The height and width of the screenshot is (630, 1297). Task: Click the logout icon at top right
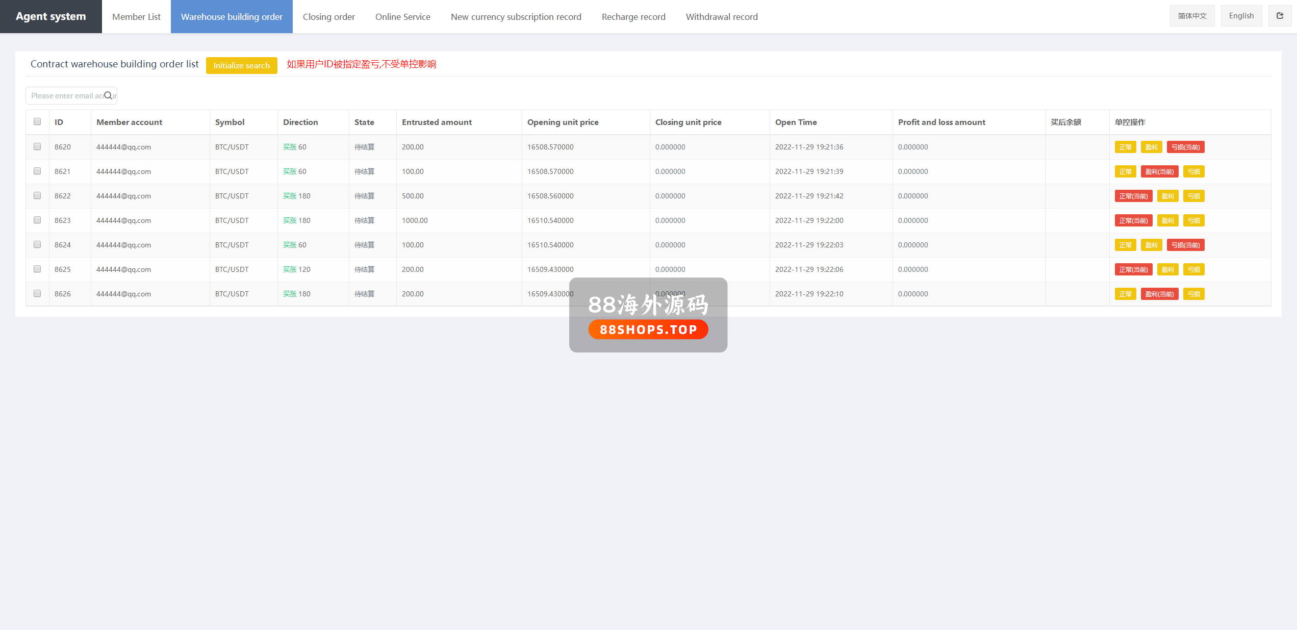(1280, 16)
